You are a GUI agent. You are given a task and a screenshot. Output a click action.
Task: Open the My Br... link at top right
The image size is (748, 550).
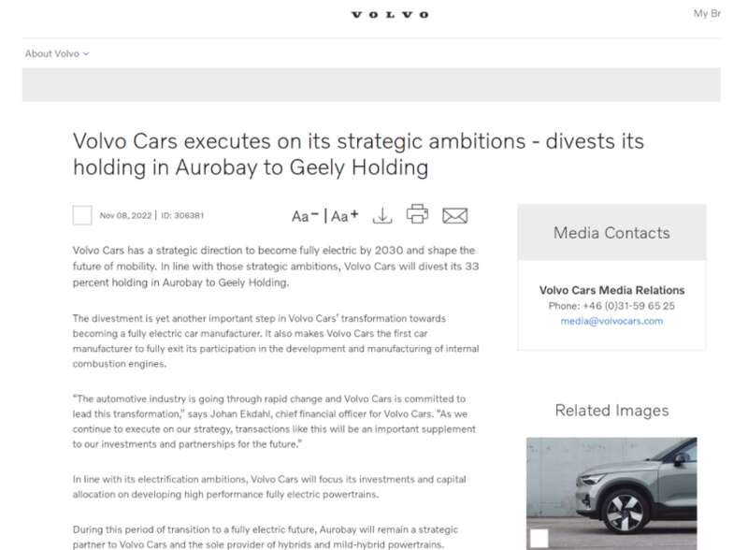(x=707, y=14)
